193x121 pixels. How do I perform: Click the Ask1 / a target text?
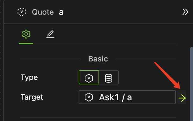point(116,97)
